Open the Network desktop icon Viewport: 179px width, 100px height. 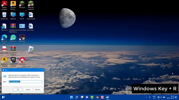click(x=13, y=16)
